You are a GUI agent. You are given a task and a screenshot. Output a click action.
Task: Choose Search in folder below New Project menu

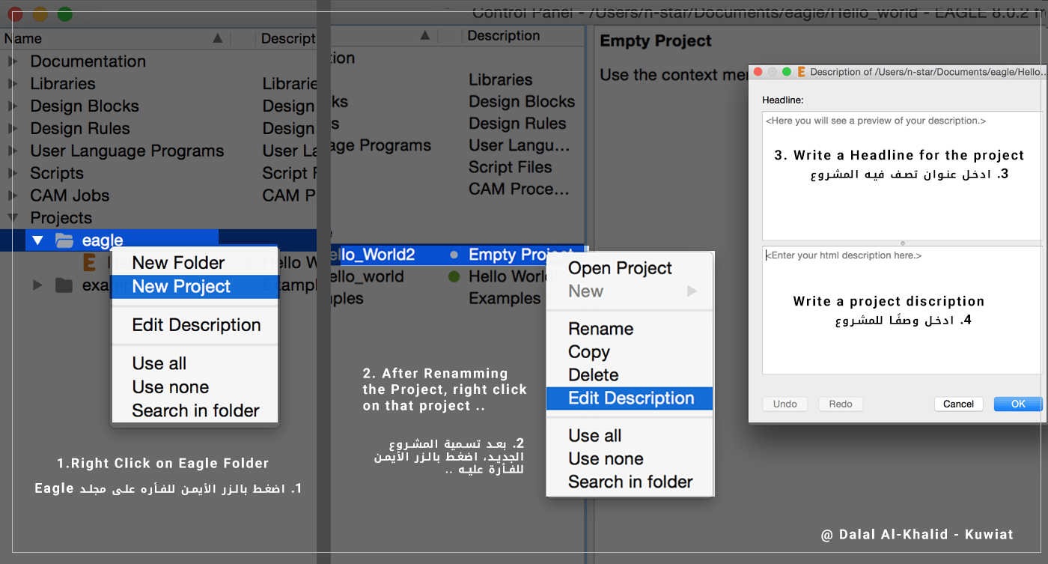pyautogui.click(x=195, y=410)
